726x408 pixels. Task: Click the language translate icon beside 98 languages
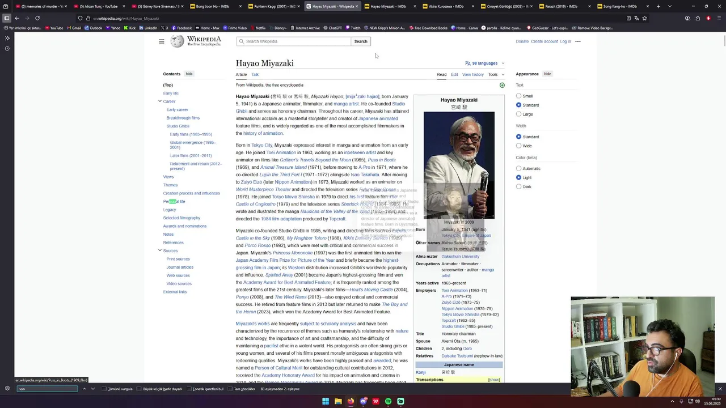click(x=468, y=63)
